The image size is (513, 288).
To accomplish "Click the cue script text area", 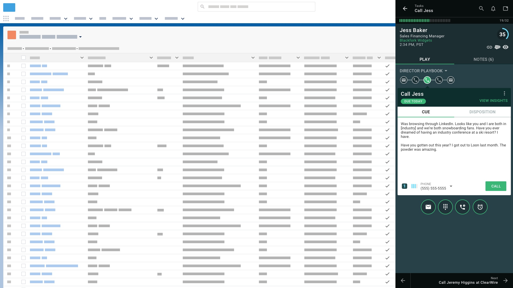I will tap(454, 137).
